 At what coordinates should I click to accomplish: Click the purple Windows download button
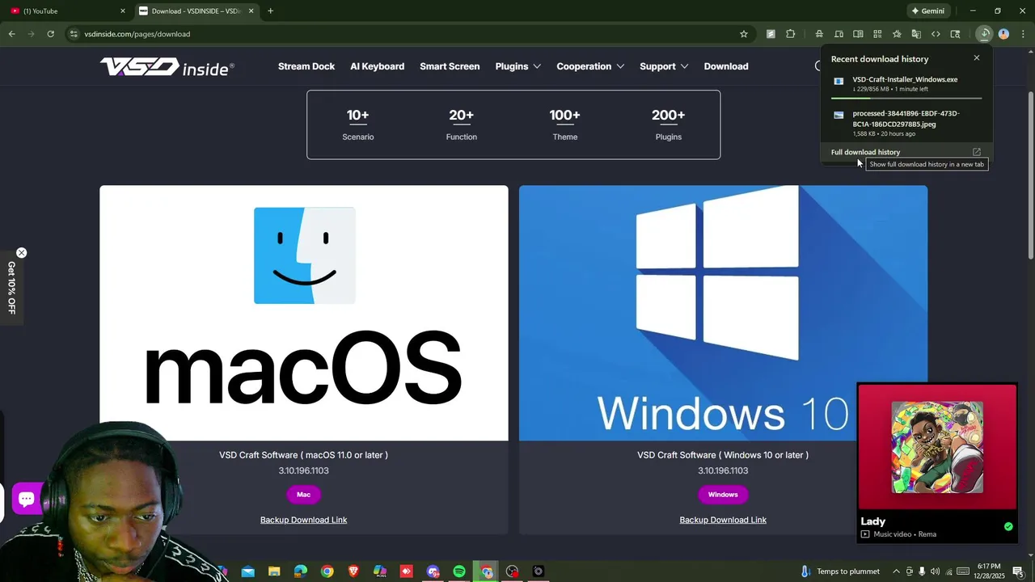point(723,495)
